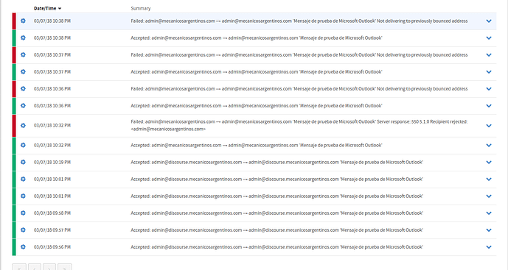Select 10:19 PM discourse accepted summary
The height and width of the screenshot is (270, 508).
(x=277, y=163)
